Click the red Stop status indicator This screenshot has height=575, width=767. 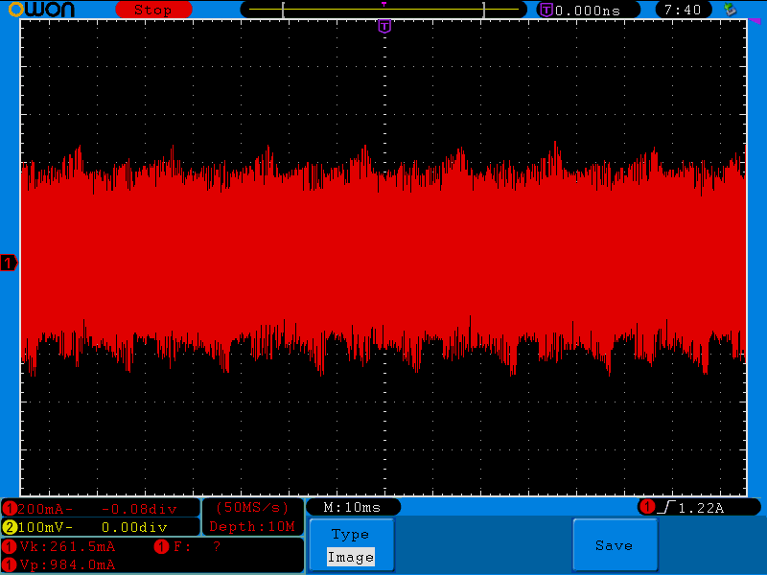(x=153, y=10)
